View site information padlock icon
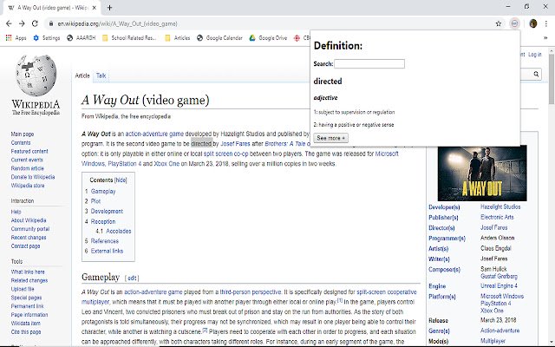Image resolution: width=555 pixels, height=347 pixels. (51, 23)
